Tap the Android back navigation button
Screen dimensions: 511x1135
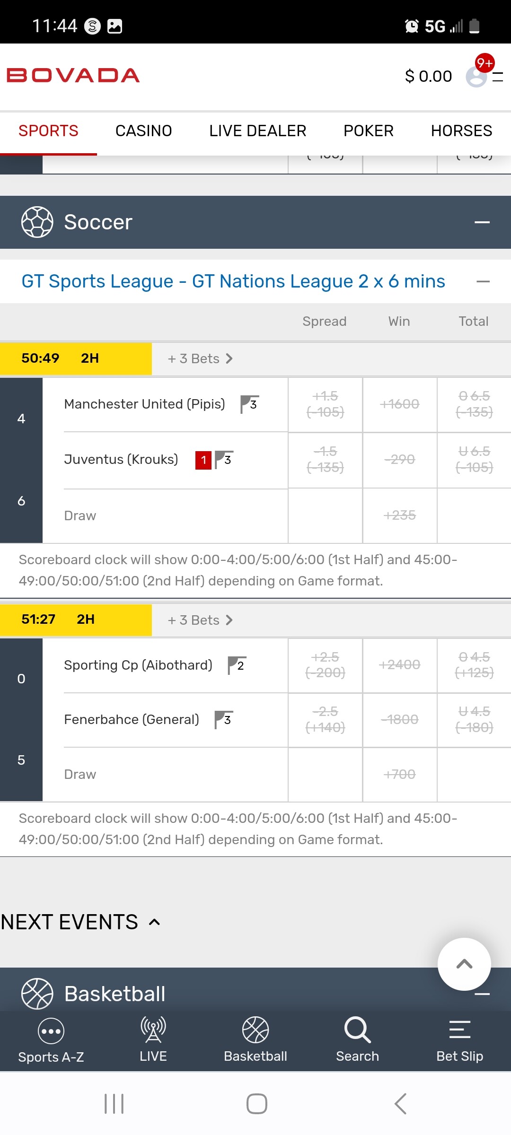(x=400, y=1104)
